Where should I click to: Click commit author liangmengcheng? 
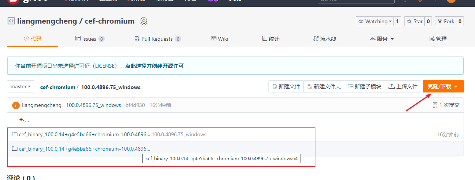(42, 105)
